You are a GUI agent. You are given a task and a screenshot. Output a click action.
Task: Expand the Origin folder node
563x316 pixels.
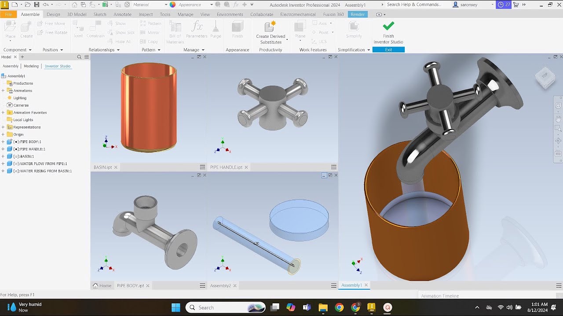coord(3,135)
